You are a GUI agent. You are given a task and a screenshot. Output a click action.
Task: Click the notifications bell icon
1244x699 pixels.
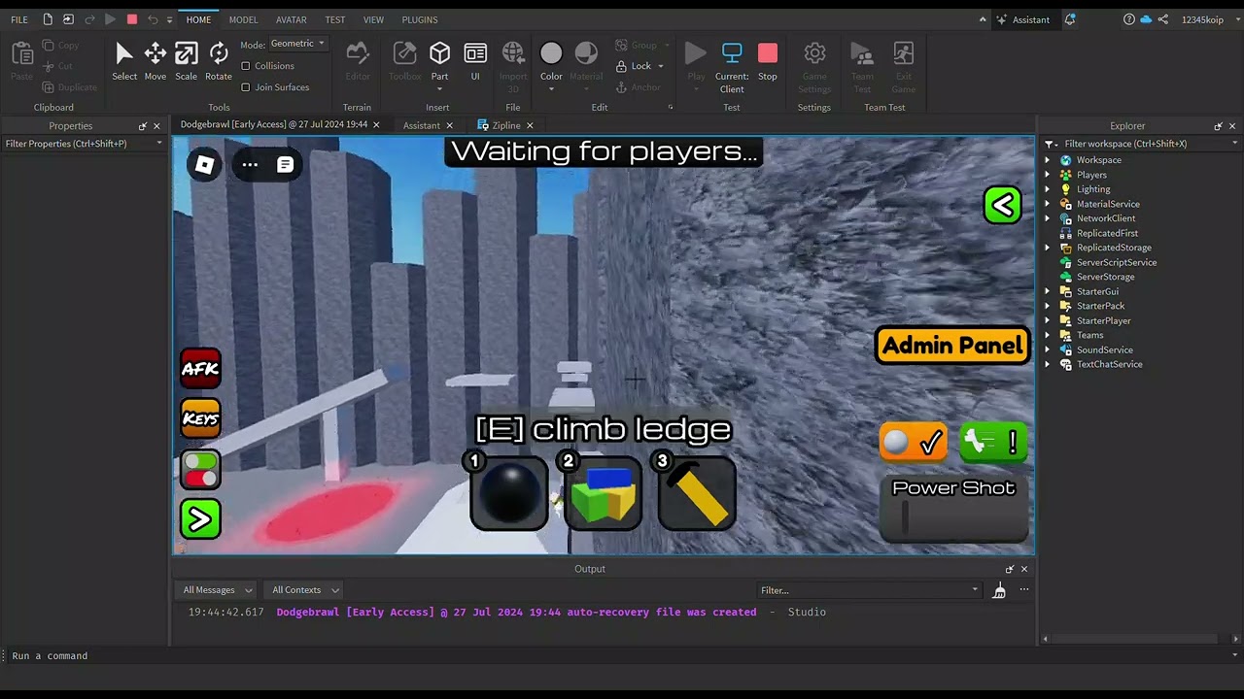click(1070, 19)
